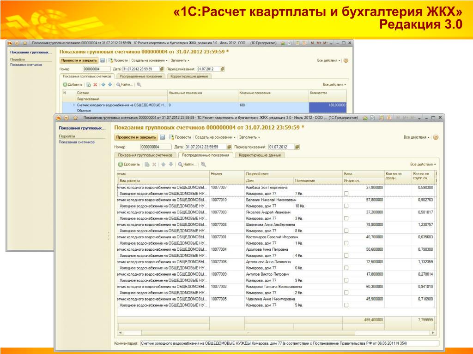Click horizontal scrollbar thumb in front table

pos(248,333)
